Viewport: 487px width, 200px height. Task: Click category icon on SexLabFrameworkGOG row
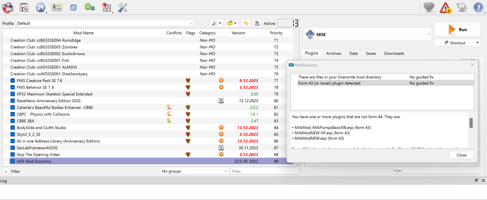(x=221, y=148)
